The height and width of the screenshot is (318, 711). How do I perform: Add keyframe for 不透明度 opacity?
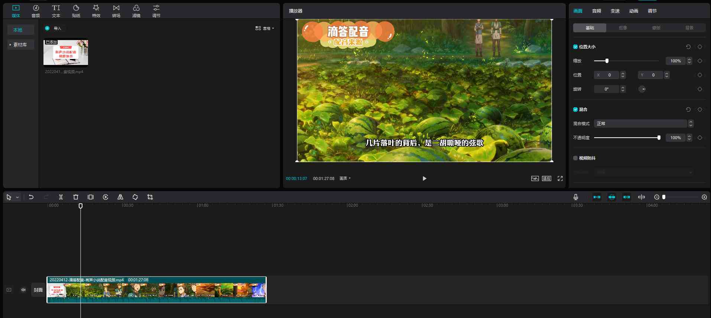(x=700, y=138)
